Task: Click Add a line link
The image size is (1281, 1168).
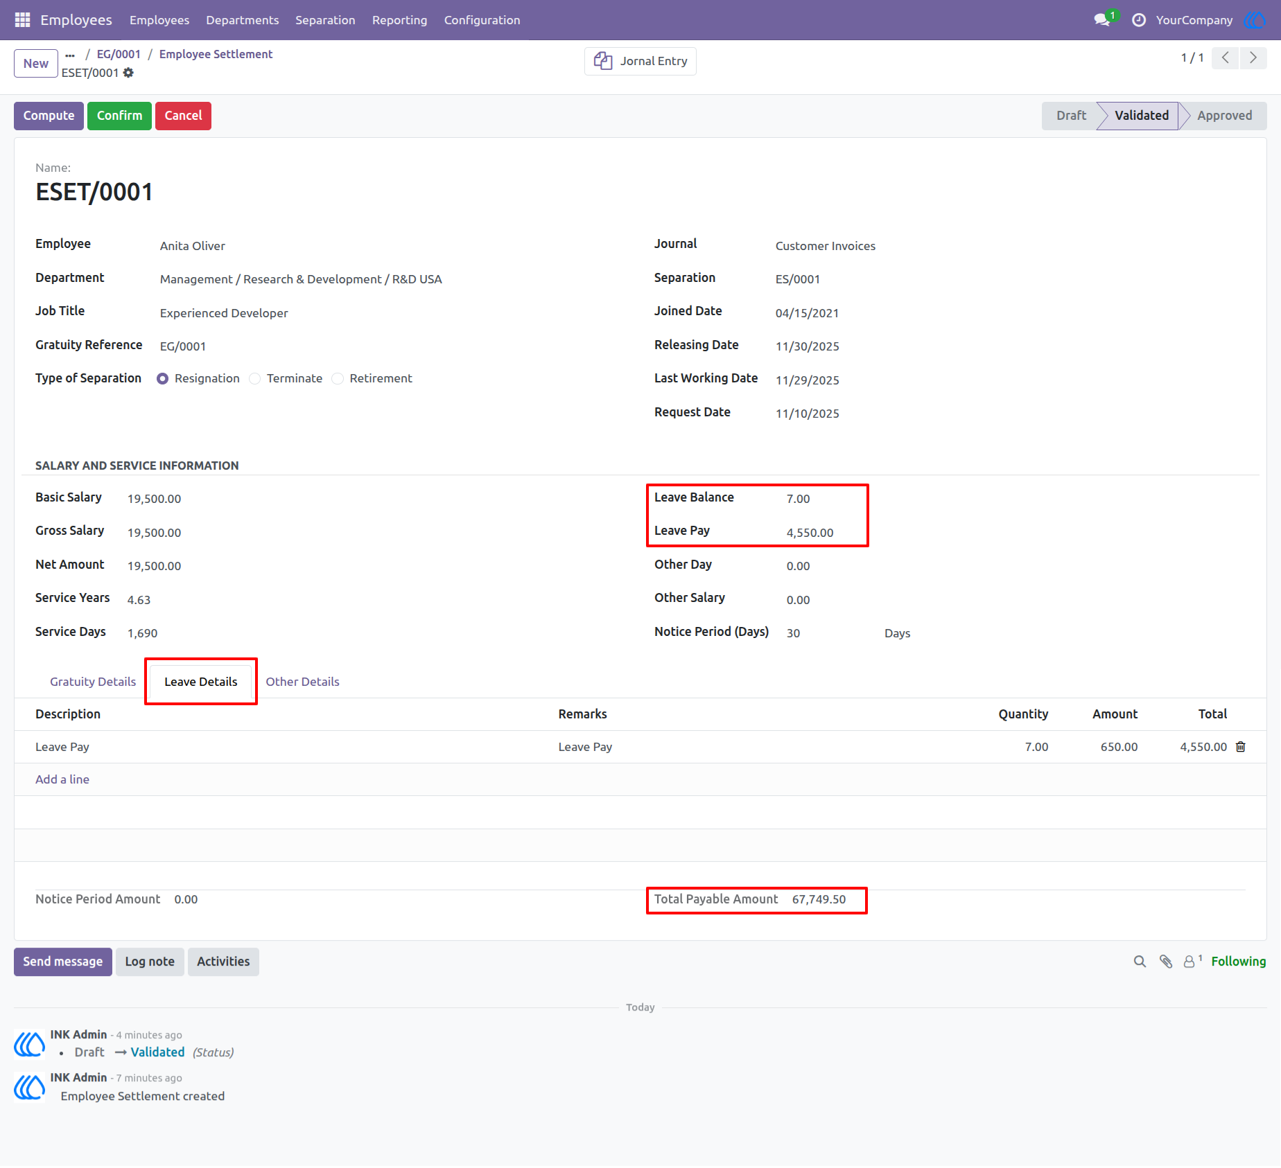Action: [62, 779]
